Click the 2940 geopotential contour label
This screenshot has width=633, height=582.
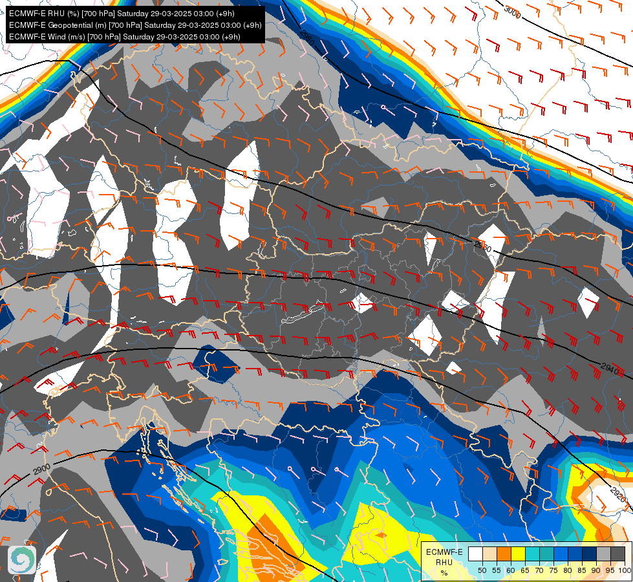610,369
